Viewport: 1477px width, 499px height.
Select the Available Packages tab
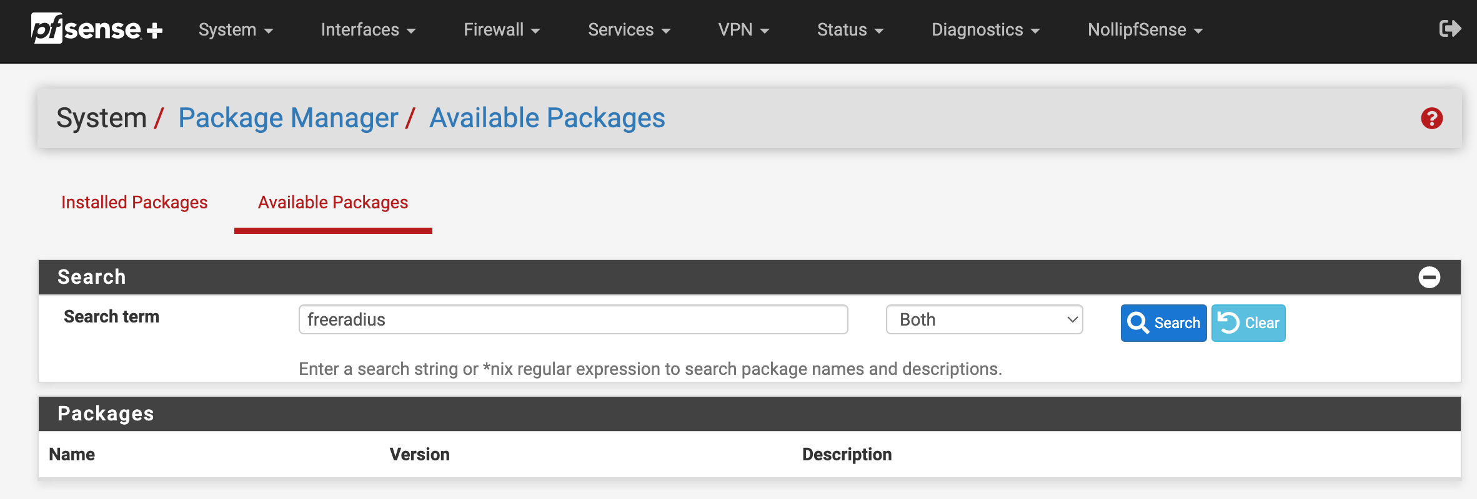[x=332, y=202]
